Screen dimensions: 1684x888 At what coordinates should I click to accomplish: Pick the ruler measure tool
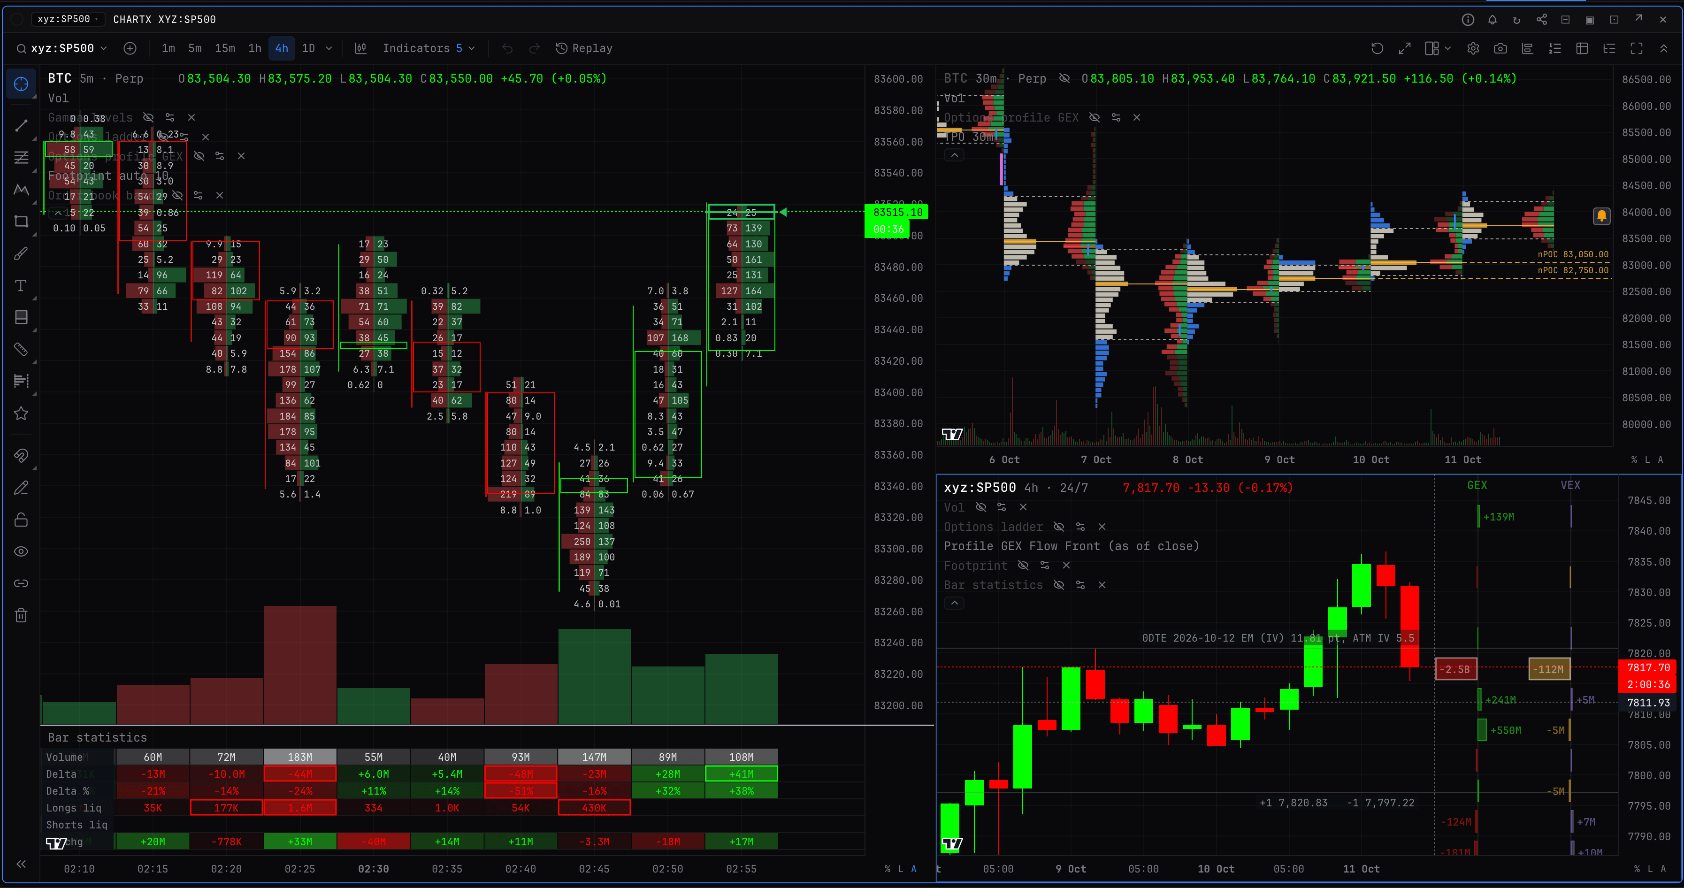[21, 349]
